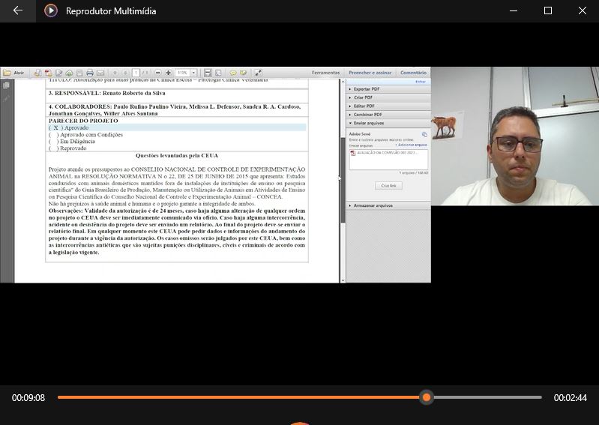Click the previous page up arrow

tap(115, 73)
